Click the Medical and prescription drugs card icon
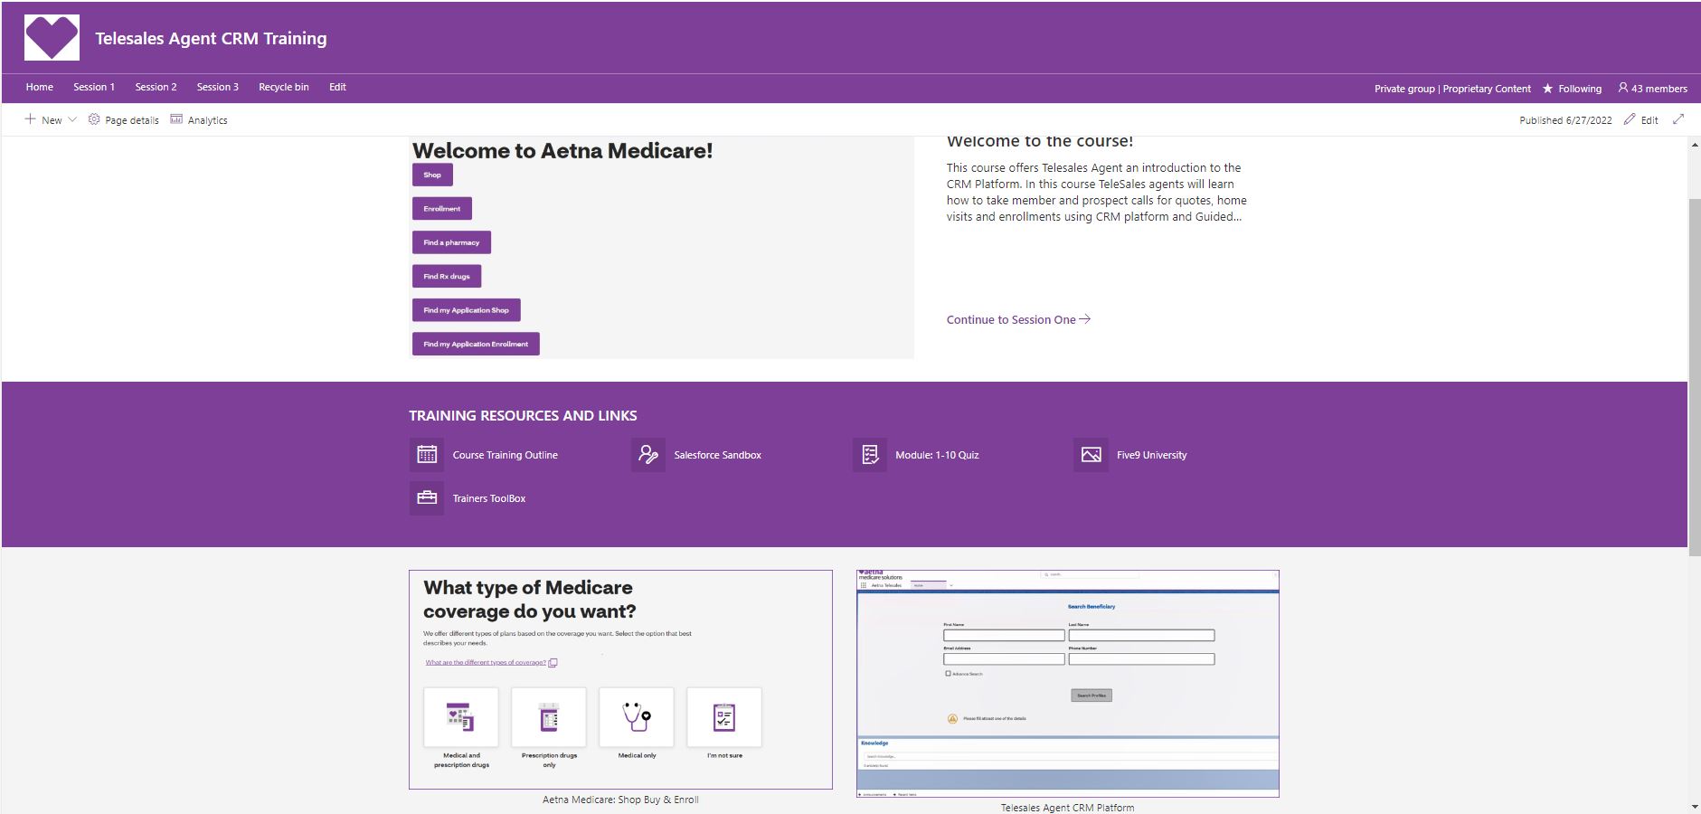Viewport: 1701px width, 814px height. click(x=461, y=717)
